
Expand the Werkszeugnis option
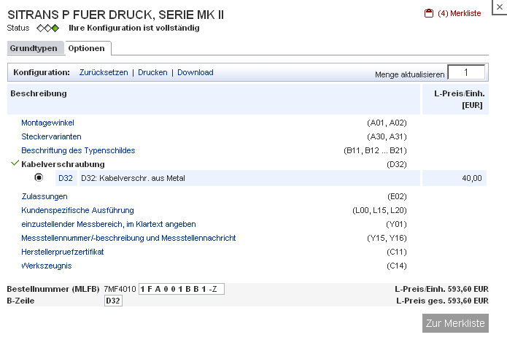[46, 266]
